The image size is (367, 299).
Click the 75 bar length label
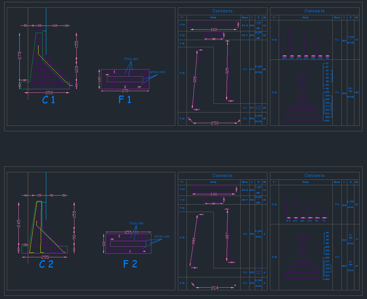pyautogui.click(x=324, y=221)
